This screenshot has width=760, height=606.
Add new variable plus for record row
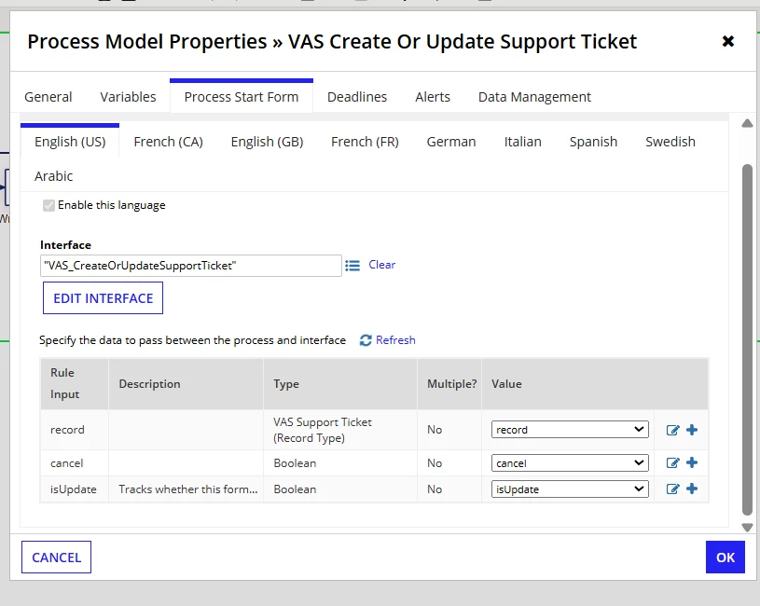(x=692, y=430)
